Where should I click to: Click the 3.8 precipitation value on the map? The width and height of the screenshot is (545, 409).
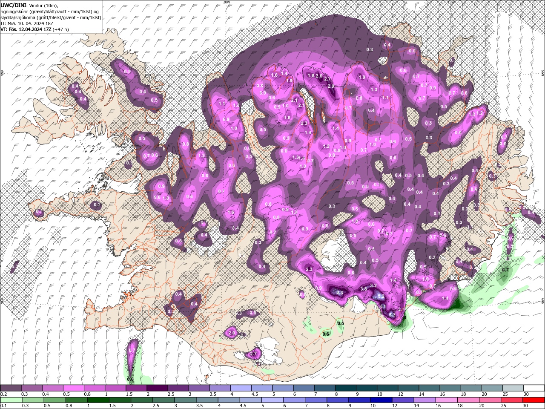pyautogui.click(x=364, y=289)
